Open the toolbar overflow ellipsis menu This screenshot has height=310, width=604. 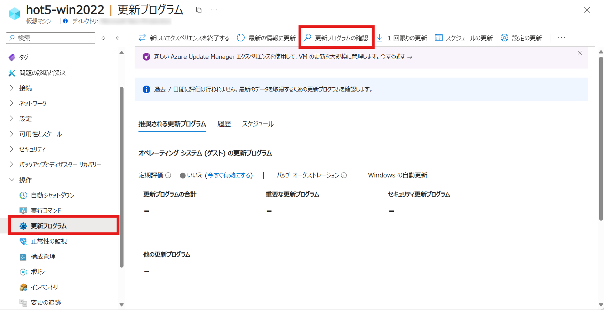pyautogui.click(x=562, y=38)
